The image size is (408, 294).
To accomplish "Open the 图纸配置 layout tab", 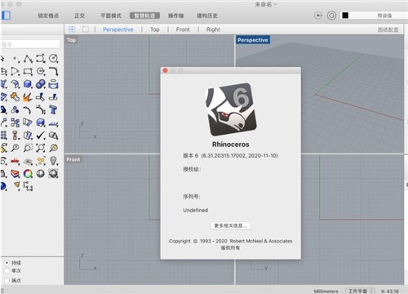I will click(388, 29).
